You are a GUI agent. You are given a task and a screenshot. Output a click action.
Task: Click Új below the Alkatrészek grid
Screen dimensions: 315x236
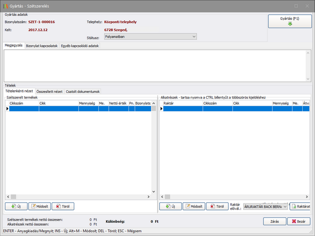(170, 206)
